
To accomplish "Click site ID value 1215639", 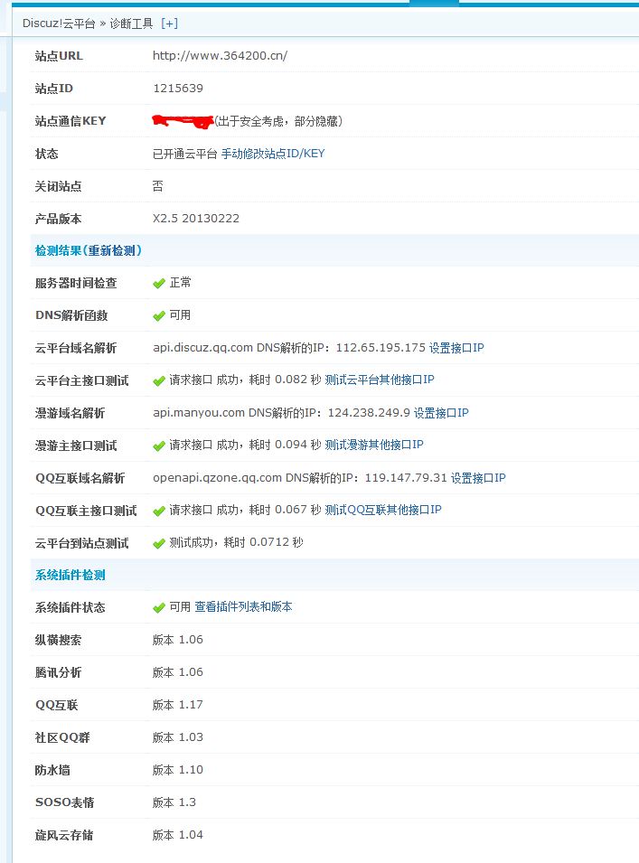I will [x=178, y=88].
